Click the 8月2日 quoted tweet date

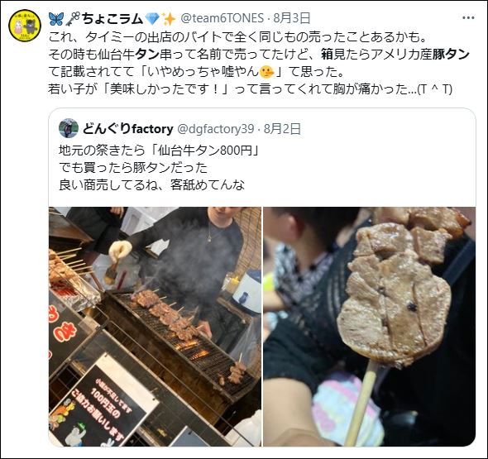point(282,129)
